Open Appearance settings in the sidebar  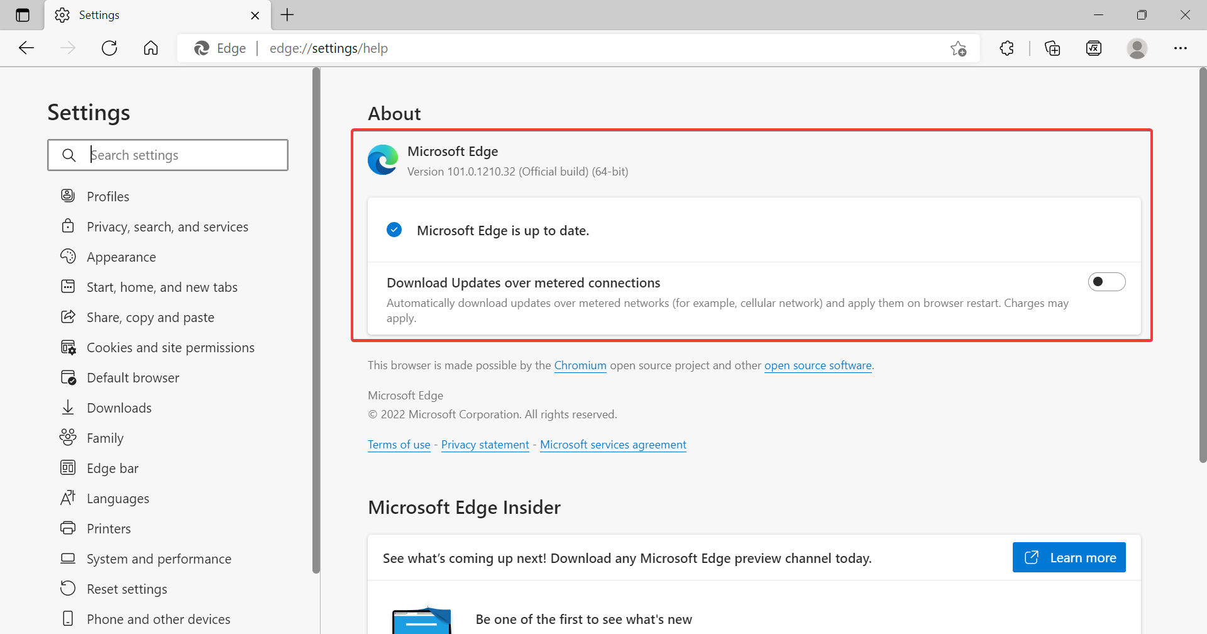[121, 257]
